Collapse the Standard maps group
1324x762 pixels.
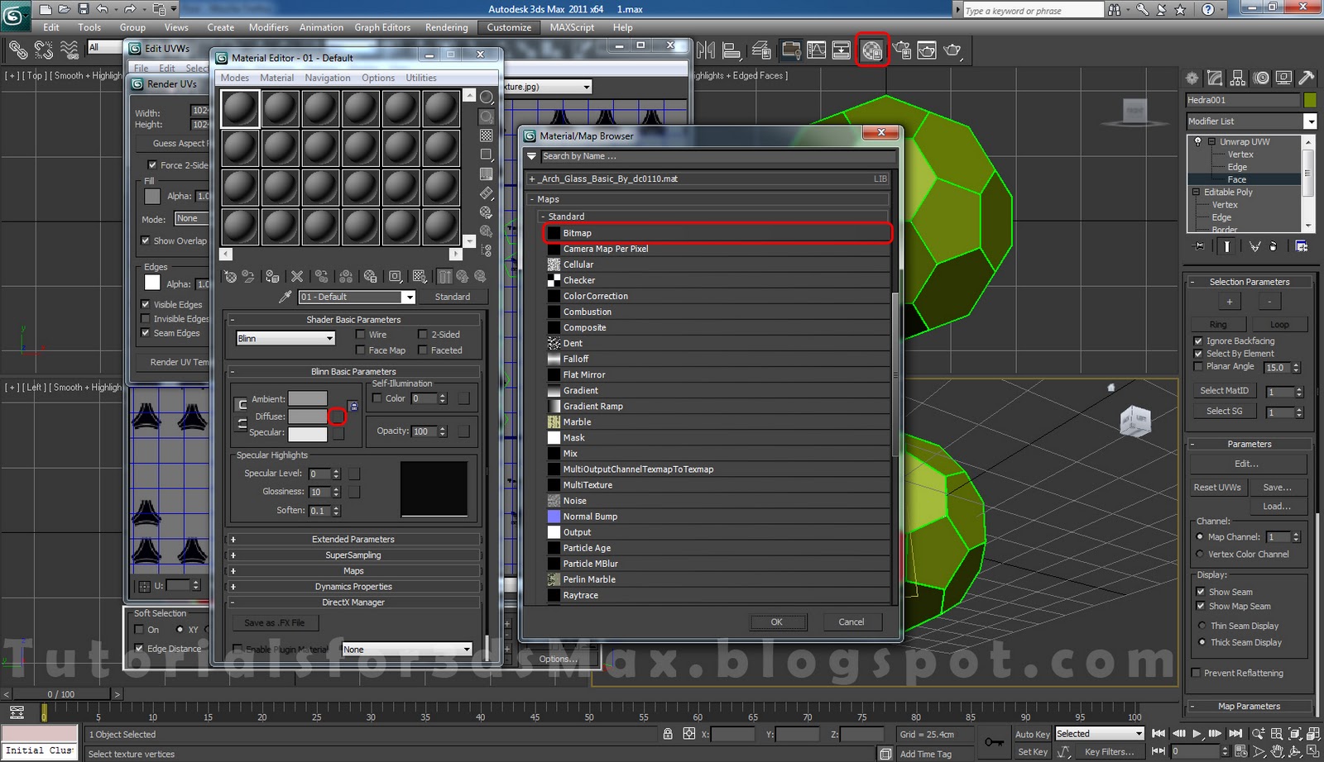[543, 217]
